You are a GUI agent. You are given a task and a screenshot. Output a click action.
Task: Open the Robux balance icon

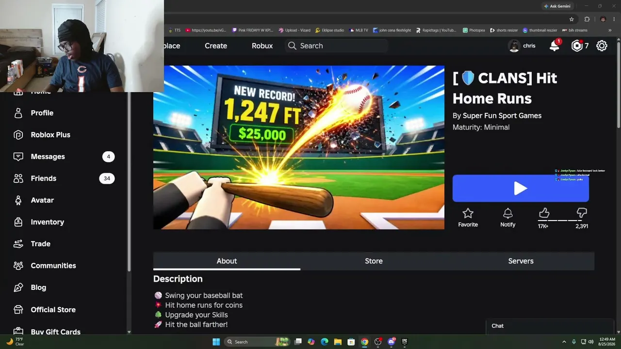577,46
